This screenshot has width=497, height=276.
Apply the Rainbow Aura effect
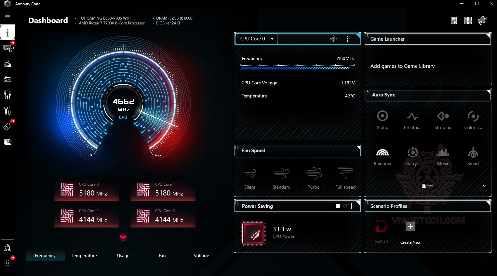tap(383, 156)
